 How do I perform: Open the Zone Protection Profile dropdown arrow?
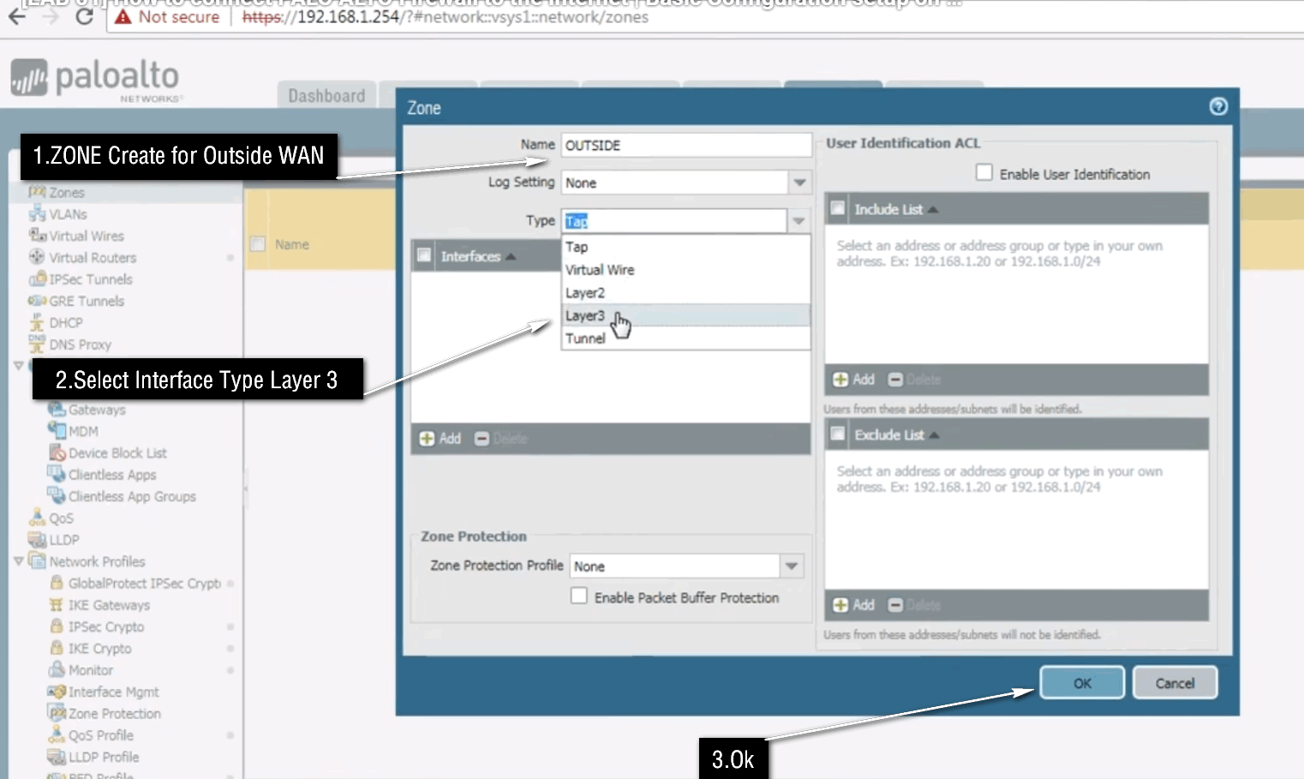point(792,566)
